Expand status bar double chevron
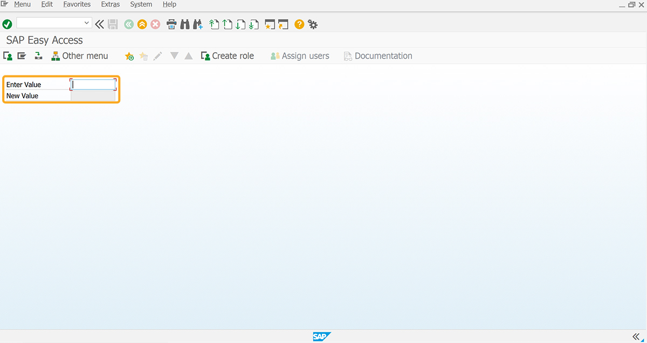The width and height of the screenshot is (647, 343). 636,337
